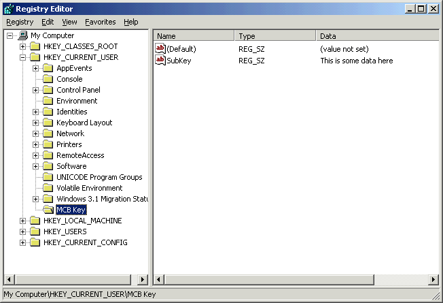Image resolution: width=443 pixels, height=303 pixels.
Task: Select the HKEY_LOCAL_MACHINE label
Action: 82,221
